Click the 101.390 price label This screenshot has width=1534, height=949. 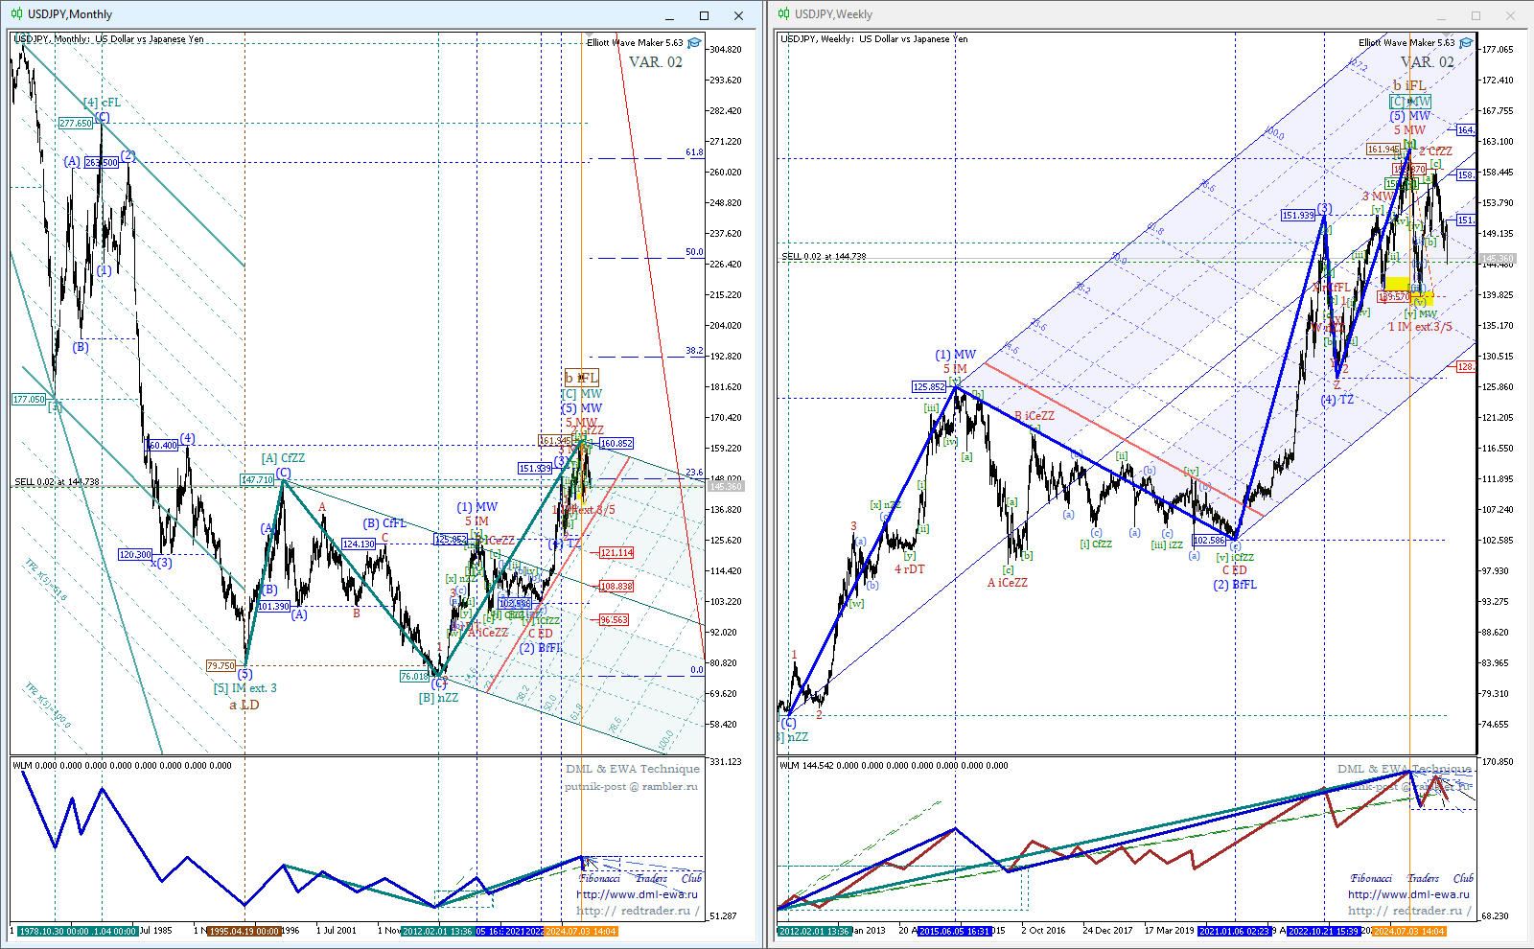tap(273, 606)
